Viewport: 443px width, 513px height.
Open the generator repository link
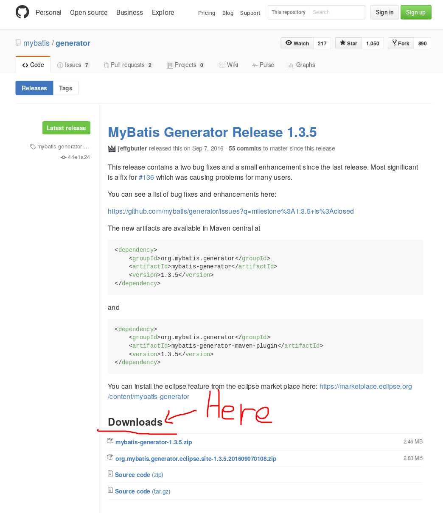(73, 43)
